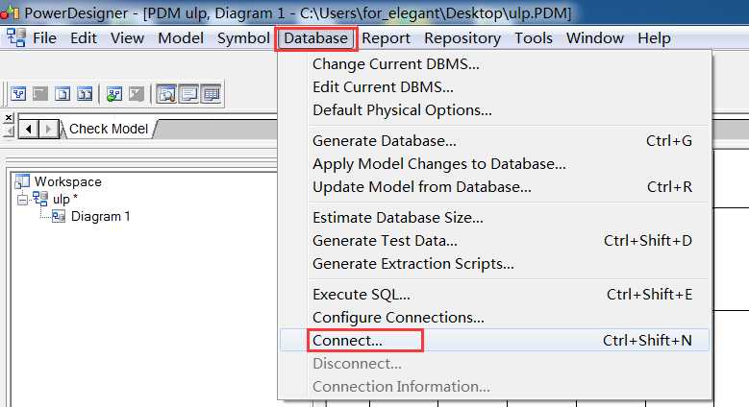Open the Edit menu
This screenshot has height=407, width=749.
pos(84,38)
